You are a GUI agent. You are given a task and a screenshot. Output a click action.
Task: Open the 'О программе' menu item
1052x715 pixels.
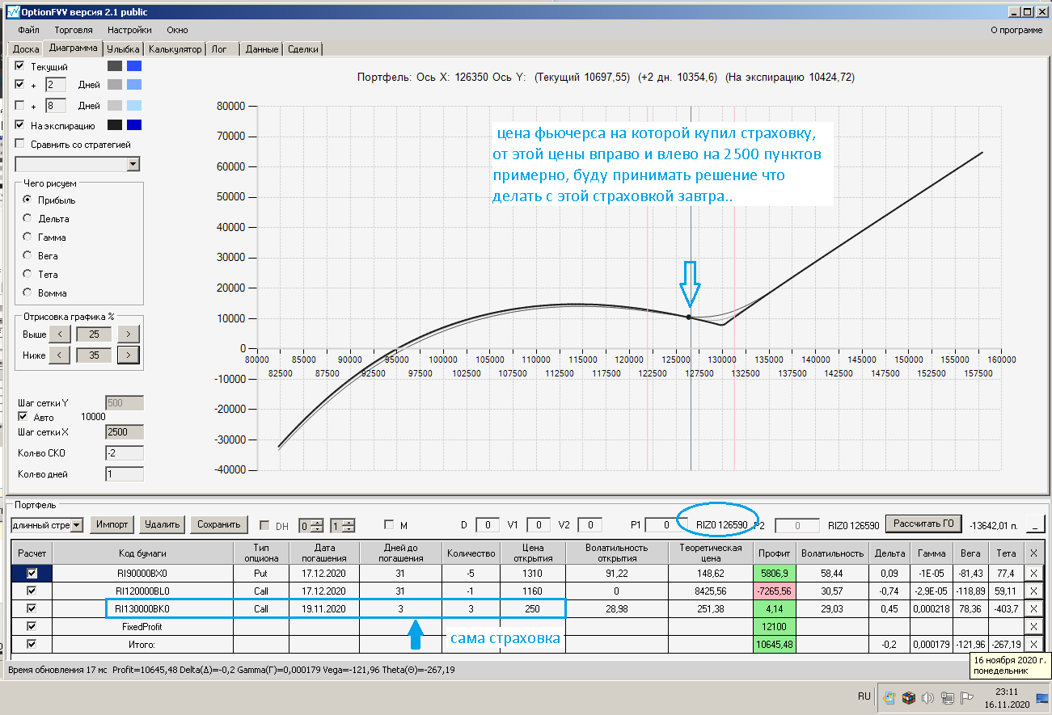pos(1016,30)
